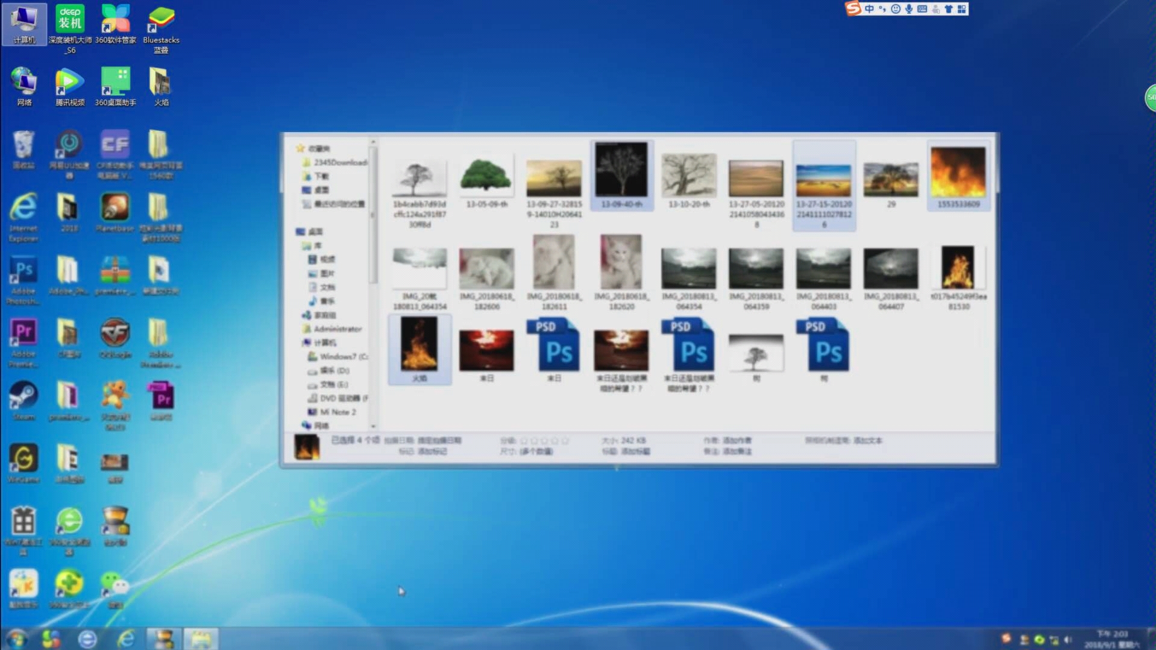This screenshot has height=650, width=1156.
Task: Launch WeGame from the desktop
Action: tap(24, 462)
